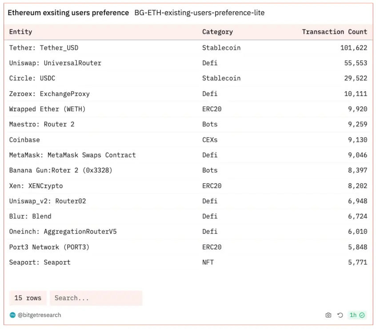Open the @bitgetresearch profile link

click(39, 315)
